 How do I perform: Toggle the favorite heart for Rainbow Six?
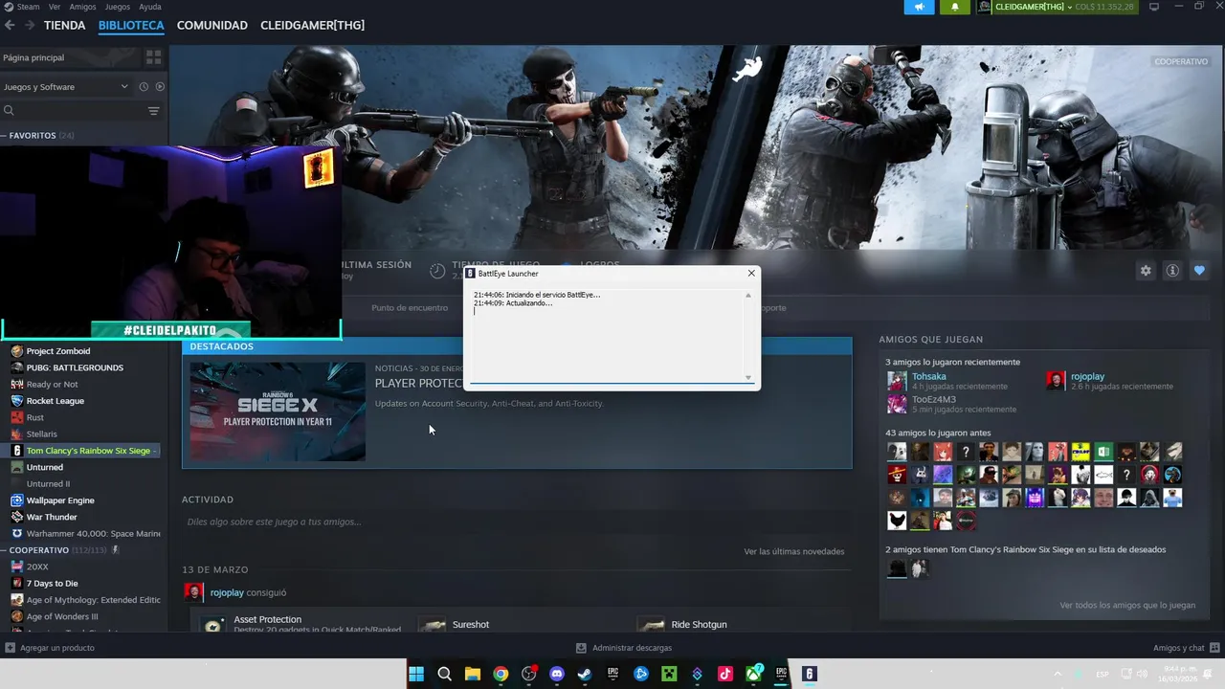[x=1199, y=271]
